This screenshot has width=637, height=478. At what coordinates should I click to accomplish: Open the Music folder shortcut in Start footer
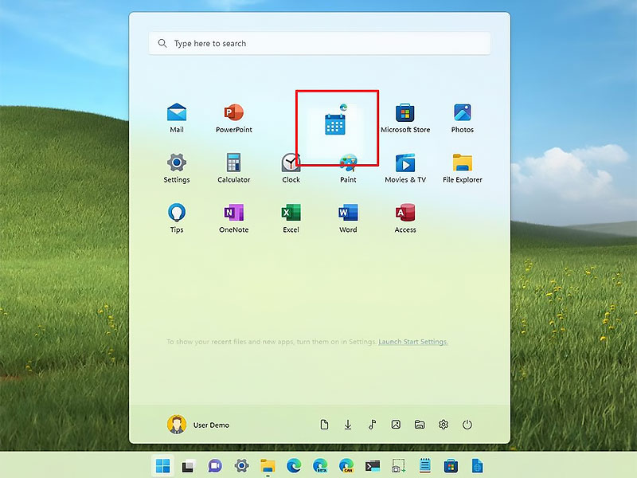(x=372, y=425)
